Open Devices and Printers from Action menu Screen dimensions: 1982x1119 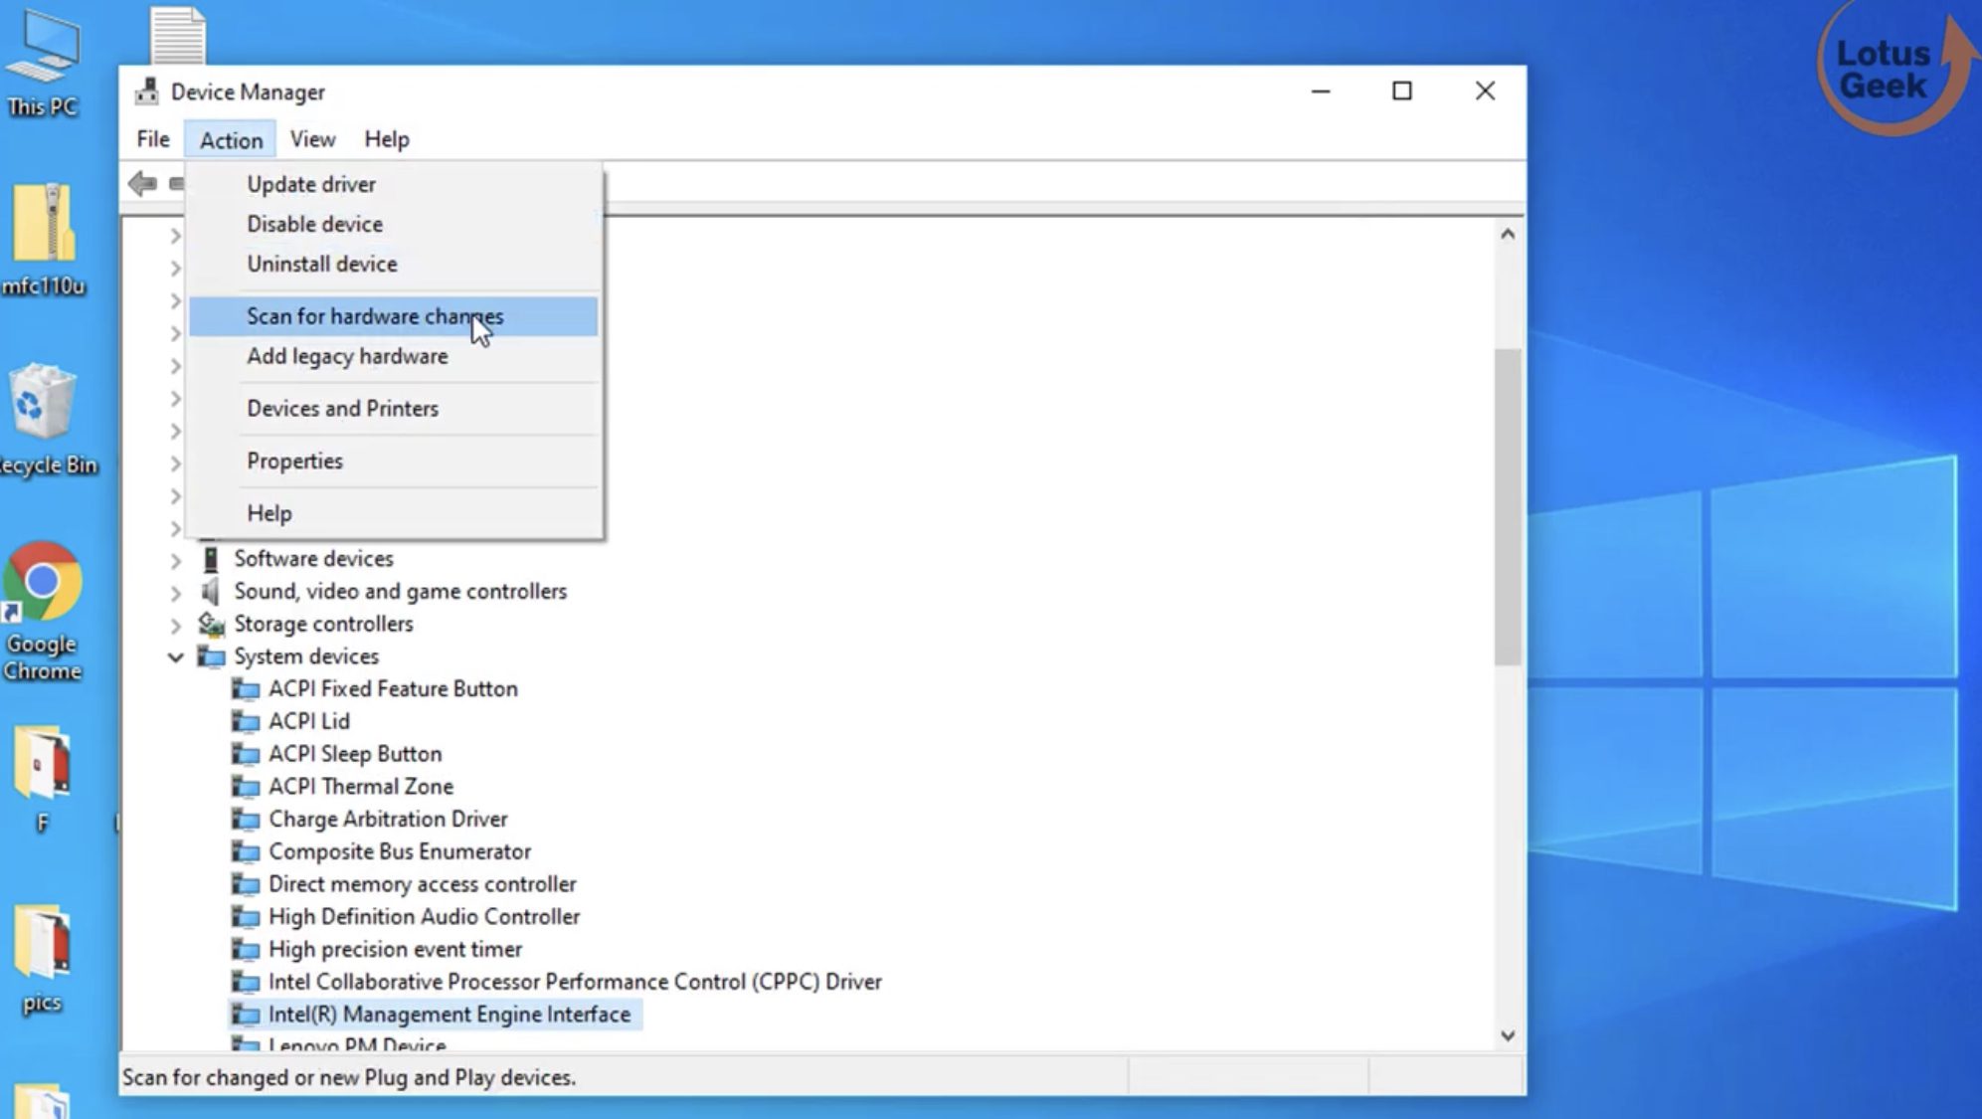342,409
